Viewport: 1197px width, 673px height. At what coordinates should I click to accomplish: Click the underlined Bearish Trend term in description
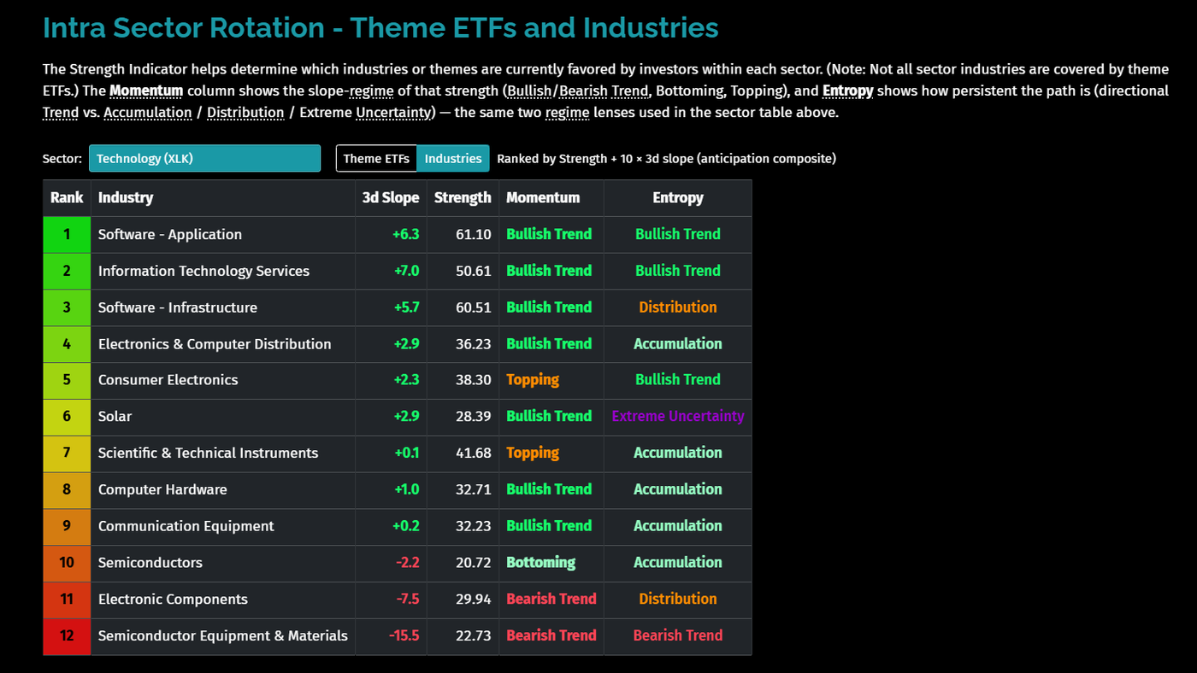pos(604,91)
